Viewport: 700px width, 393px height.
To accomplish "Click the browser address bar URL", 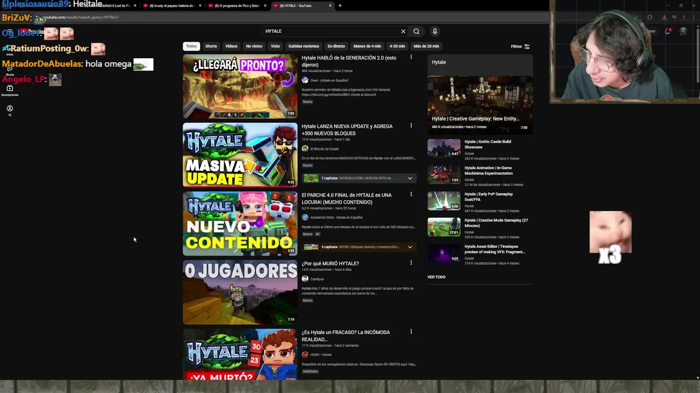I will [82, 17].
